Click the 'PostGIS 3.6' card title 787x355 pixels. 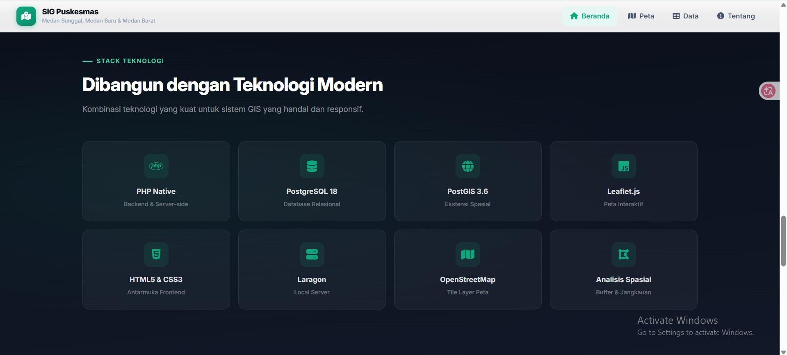[468, 191]
